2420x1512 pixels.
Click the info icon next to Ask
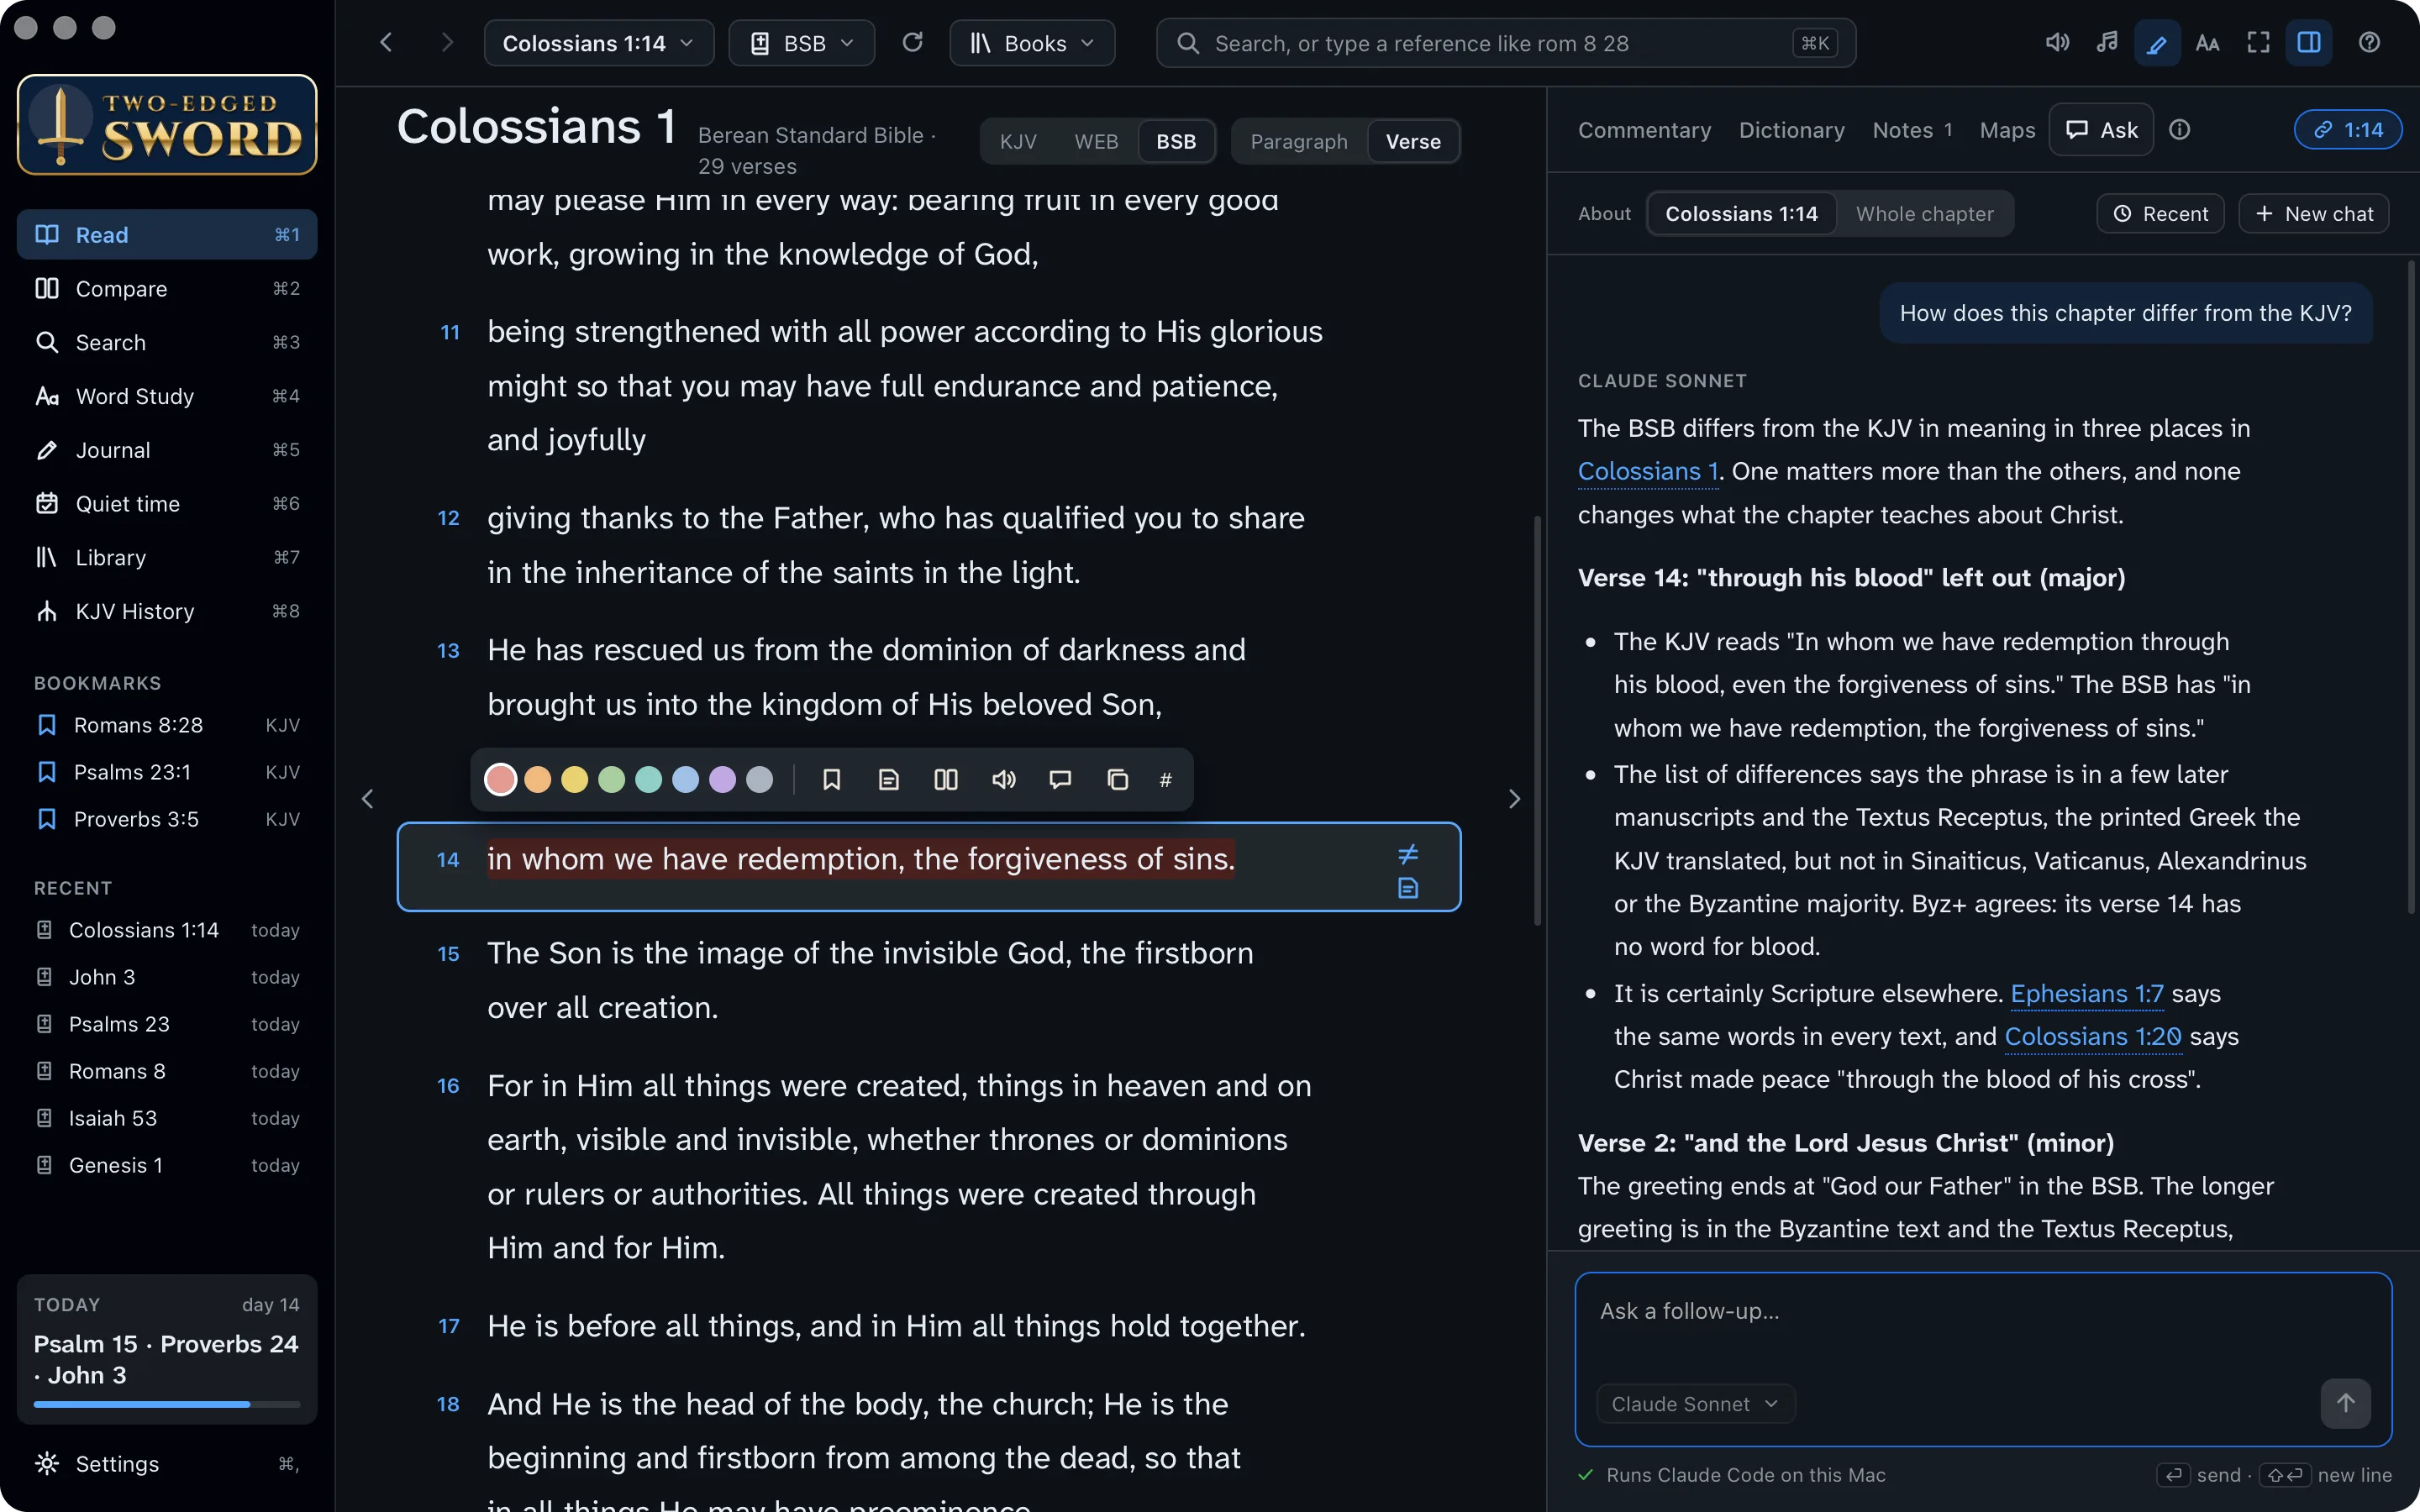tap(2180, 130)
